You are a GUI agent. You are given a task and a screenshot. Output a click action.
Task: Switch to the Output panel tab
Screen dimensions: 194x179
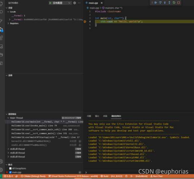coord(97,116)
